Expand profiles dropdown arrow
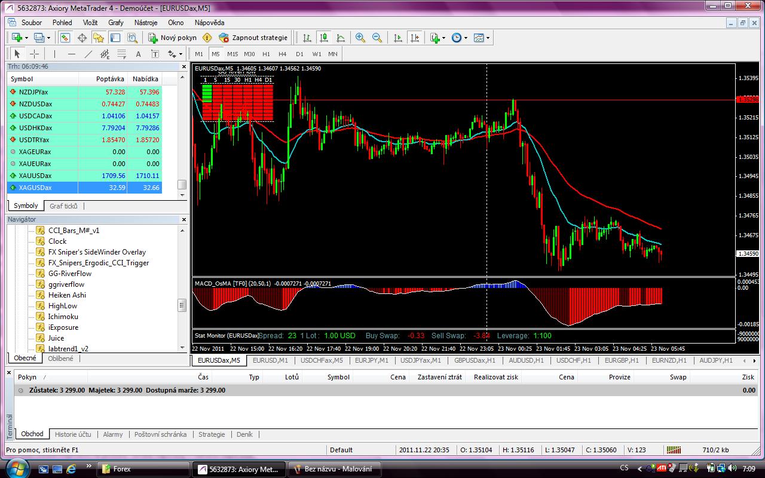Screen dimensions: 765x478 (49, 38)
